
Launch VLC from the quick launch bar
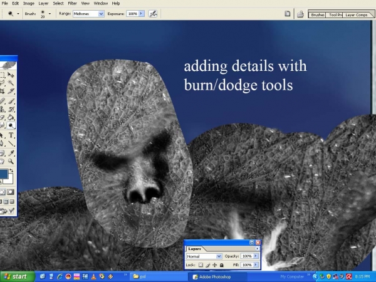point(93,277)
